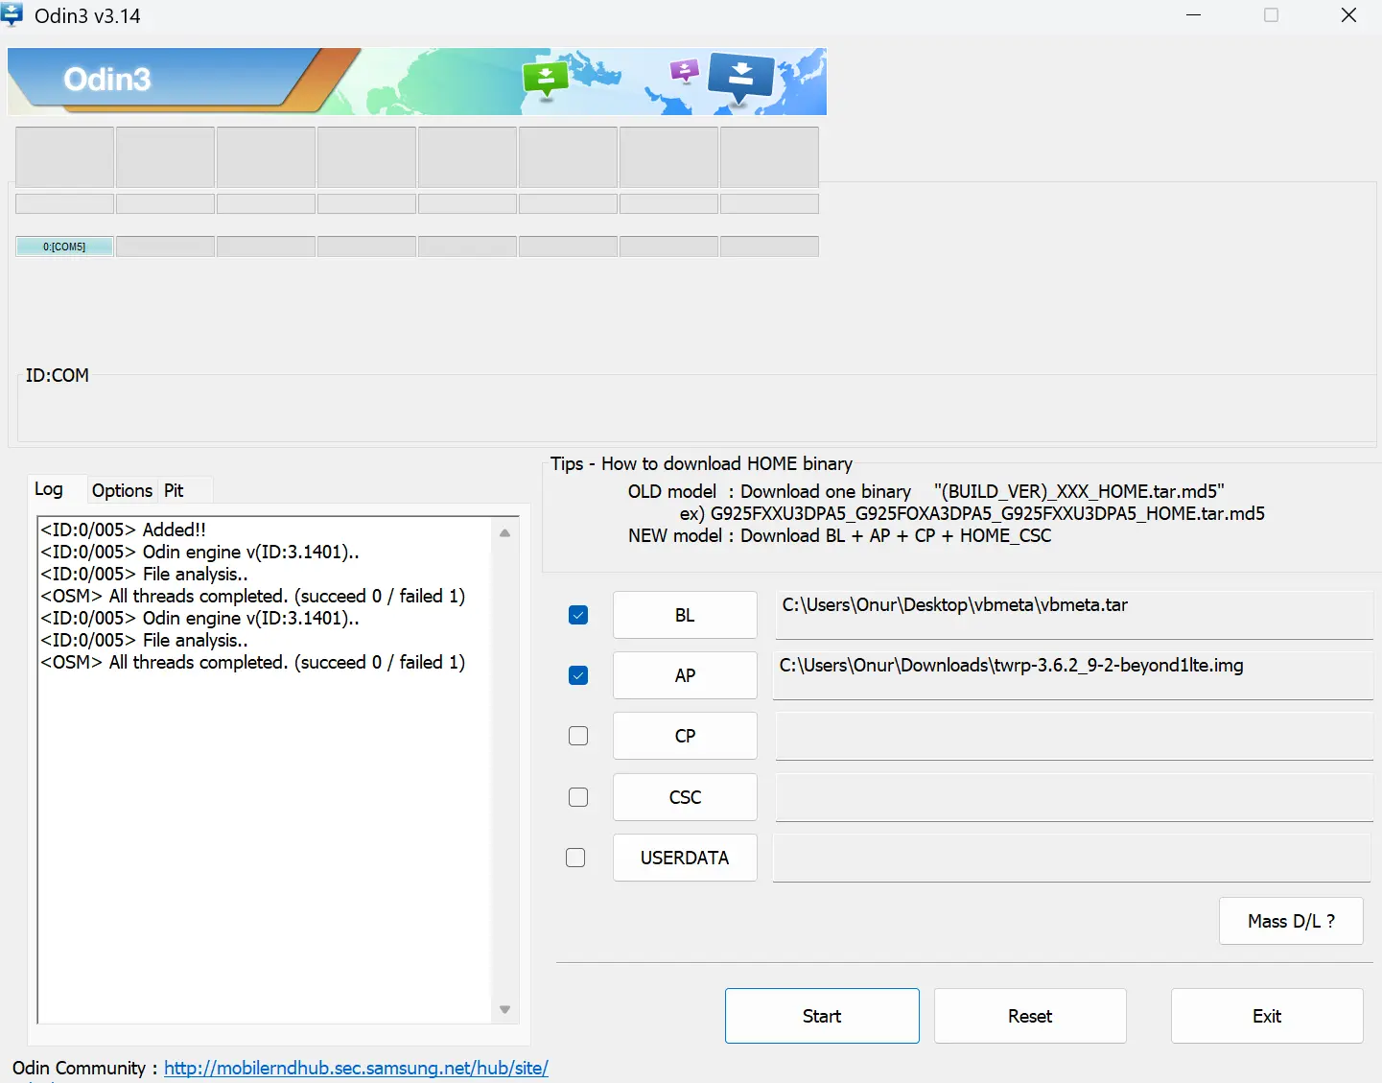Switch to the Options tab

coord(122,490)
